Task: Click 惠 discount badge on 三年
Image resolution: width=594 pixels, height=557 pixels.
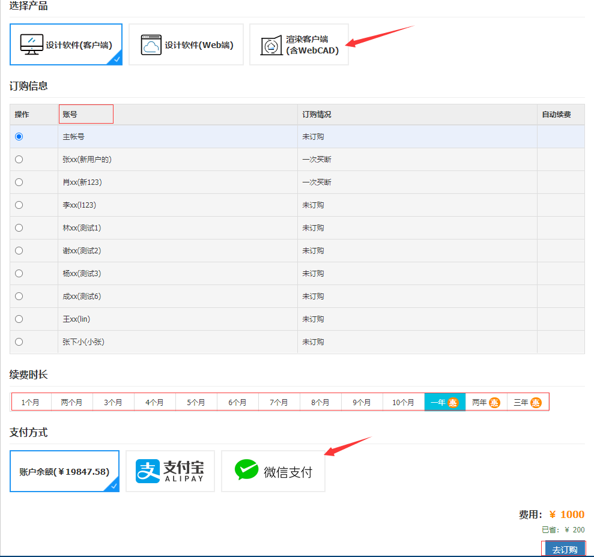Action: (x=535, y=403)
